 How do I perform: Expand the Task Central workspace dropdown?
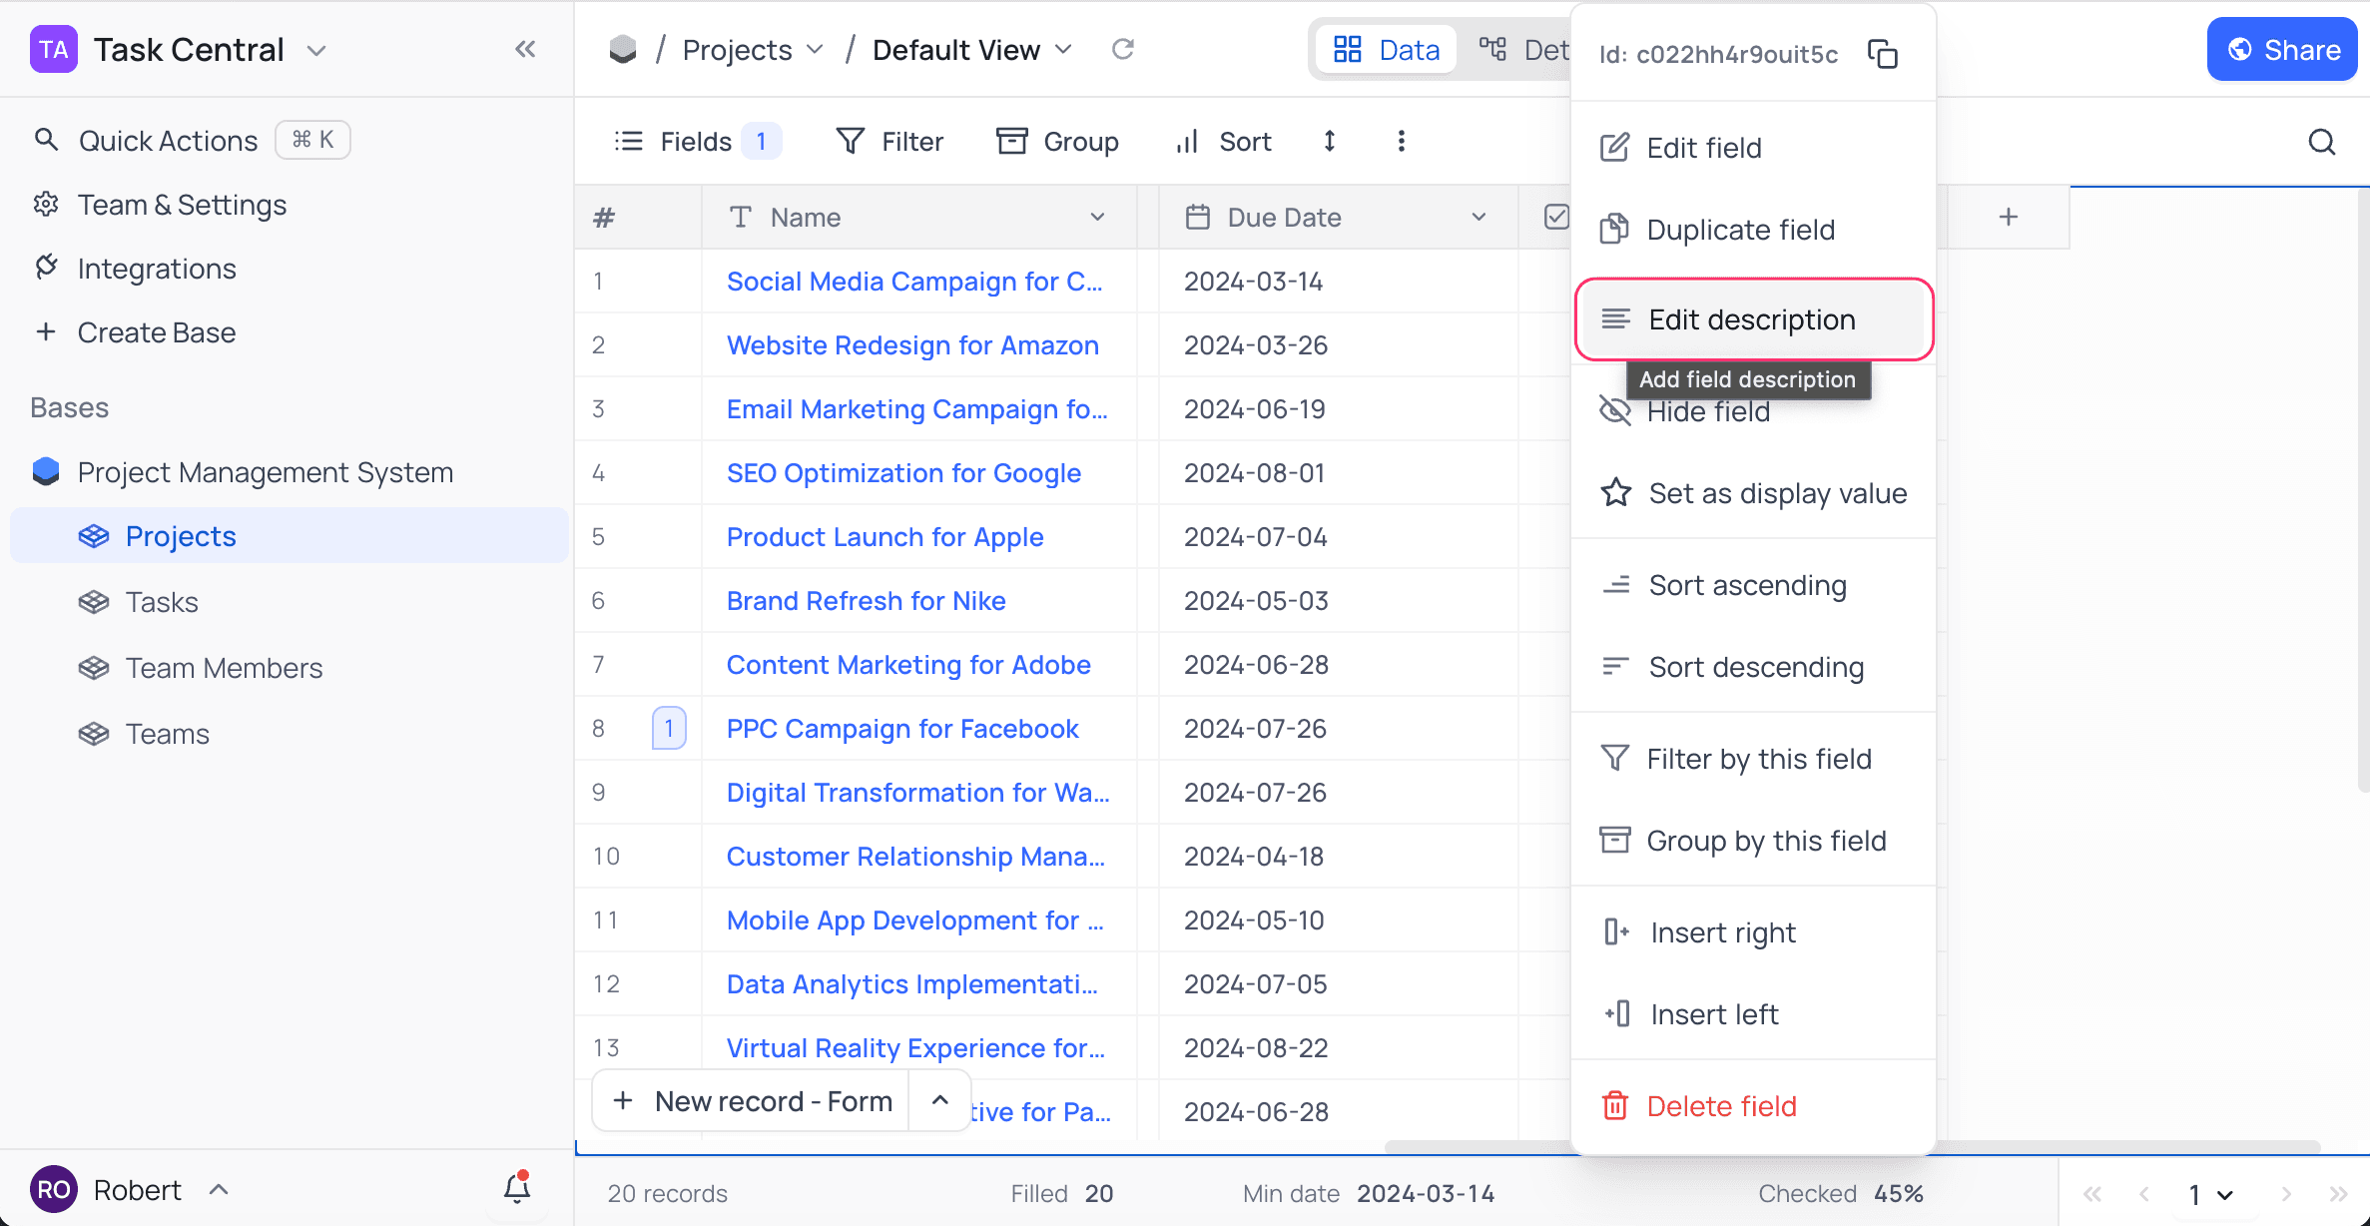click(316, 50)
